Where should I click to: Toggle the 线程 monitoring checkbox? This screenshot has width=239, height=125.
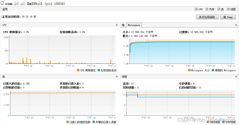point(228,9)
